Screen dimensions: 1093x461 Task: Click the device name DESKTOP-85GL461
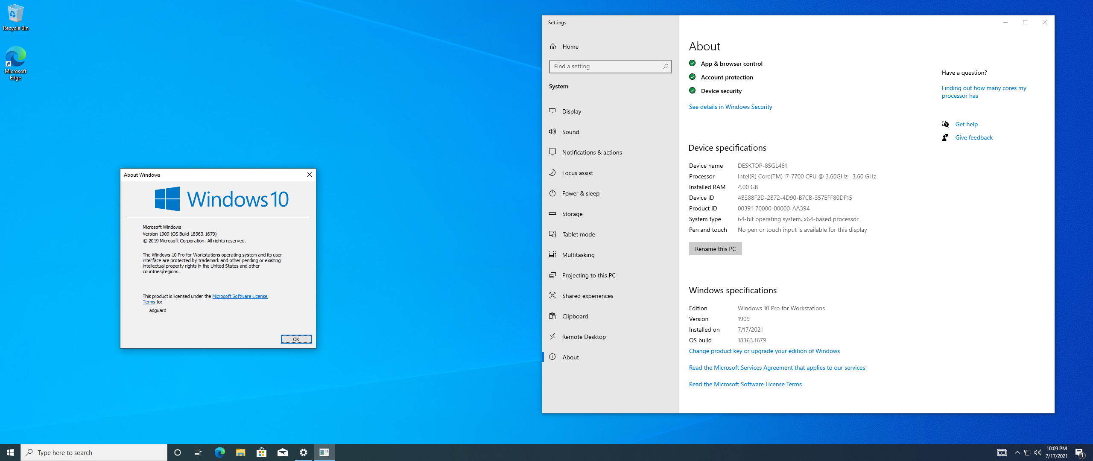coord(762,166)
